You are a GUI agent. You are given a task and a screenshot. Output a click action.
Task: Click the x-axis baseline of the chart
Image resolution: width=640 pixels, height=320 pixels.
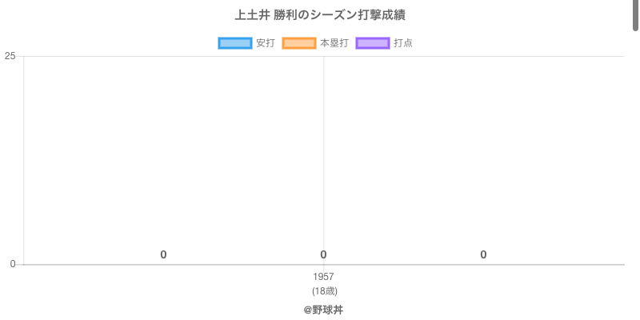click(x=480, y=264)
